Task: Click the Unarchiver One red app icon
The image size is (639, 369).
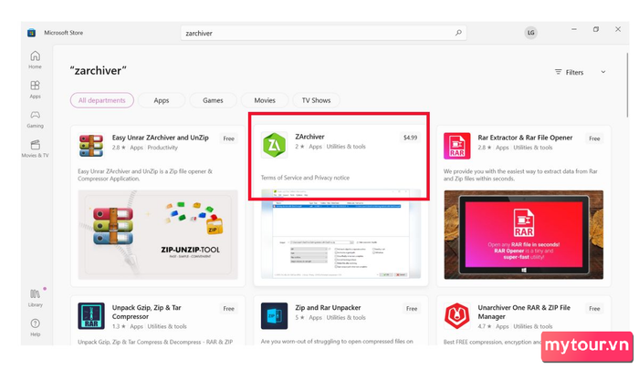Action: click(x=456, y=315)
